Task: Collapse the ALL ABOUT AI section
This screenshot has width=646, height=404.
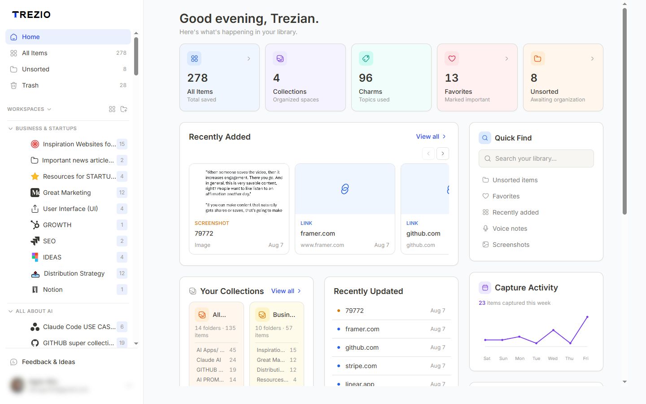Action: (x=10, y=311)
